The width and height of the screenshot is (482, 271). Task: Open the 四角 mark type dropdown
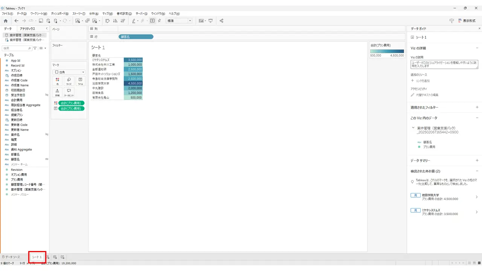69,72
